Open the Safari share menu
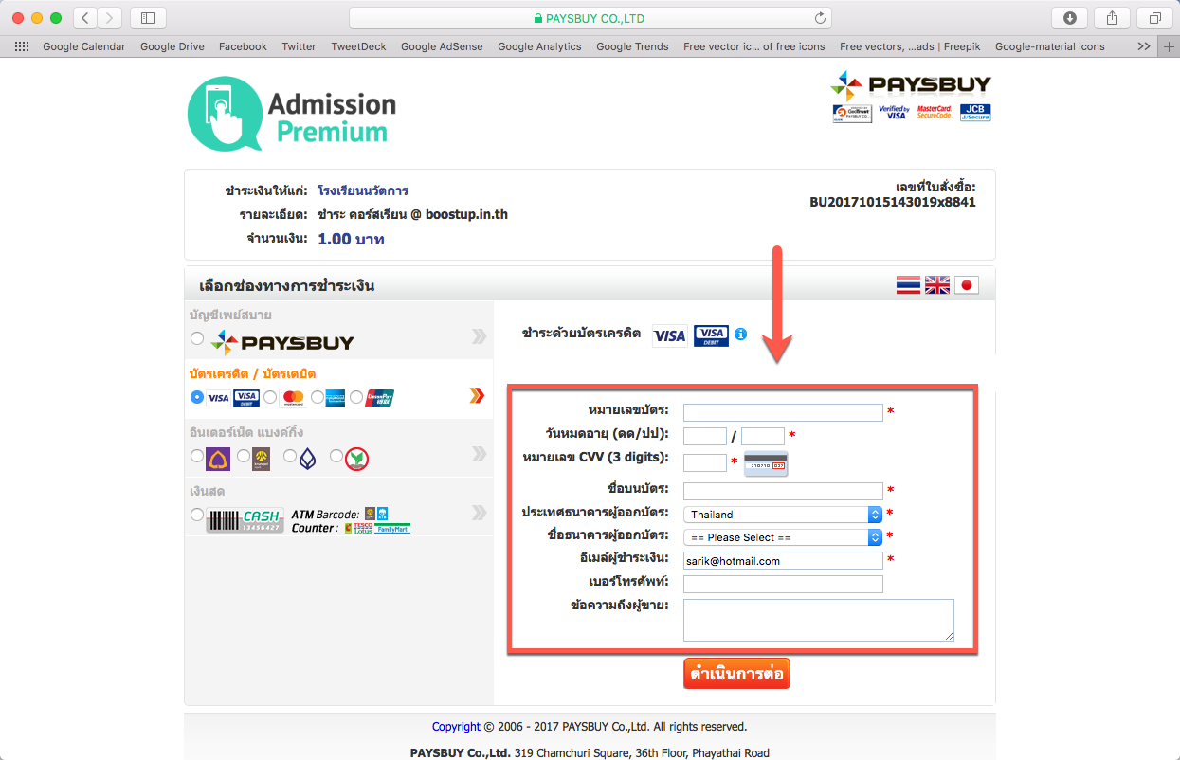Image resolution: width=1180 pixels, height=760 pixels. (x=1113, y=18)
